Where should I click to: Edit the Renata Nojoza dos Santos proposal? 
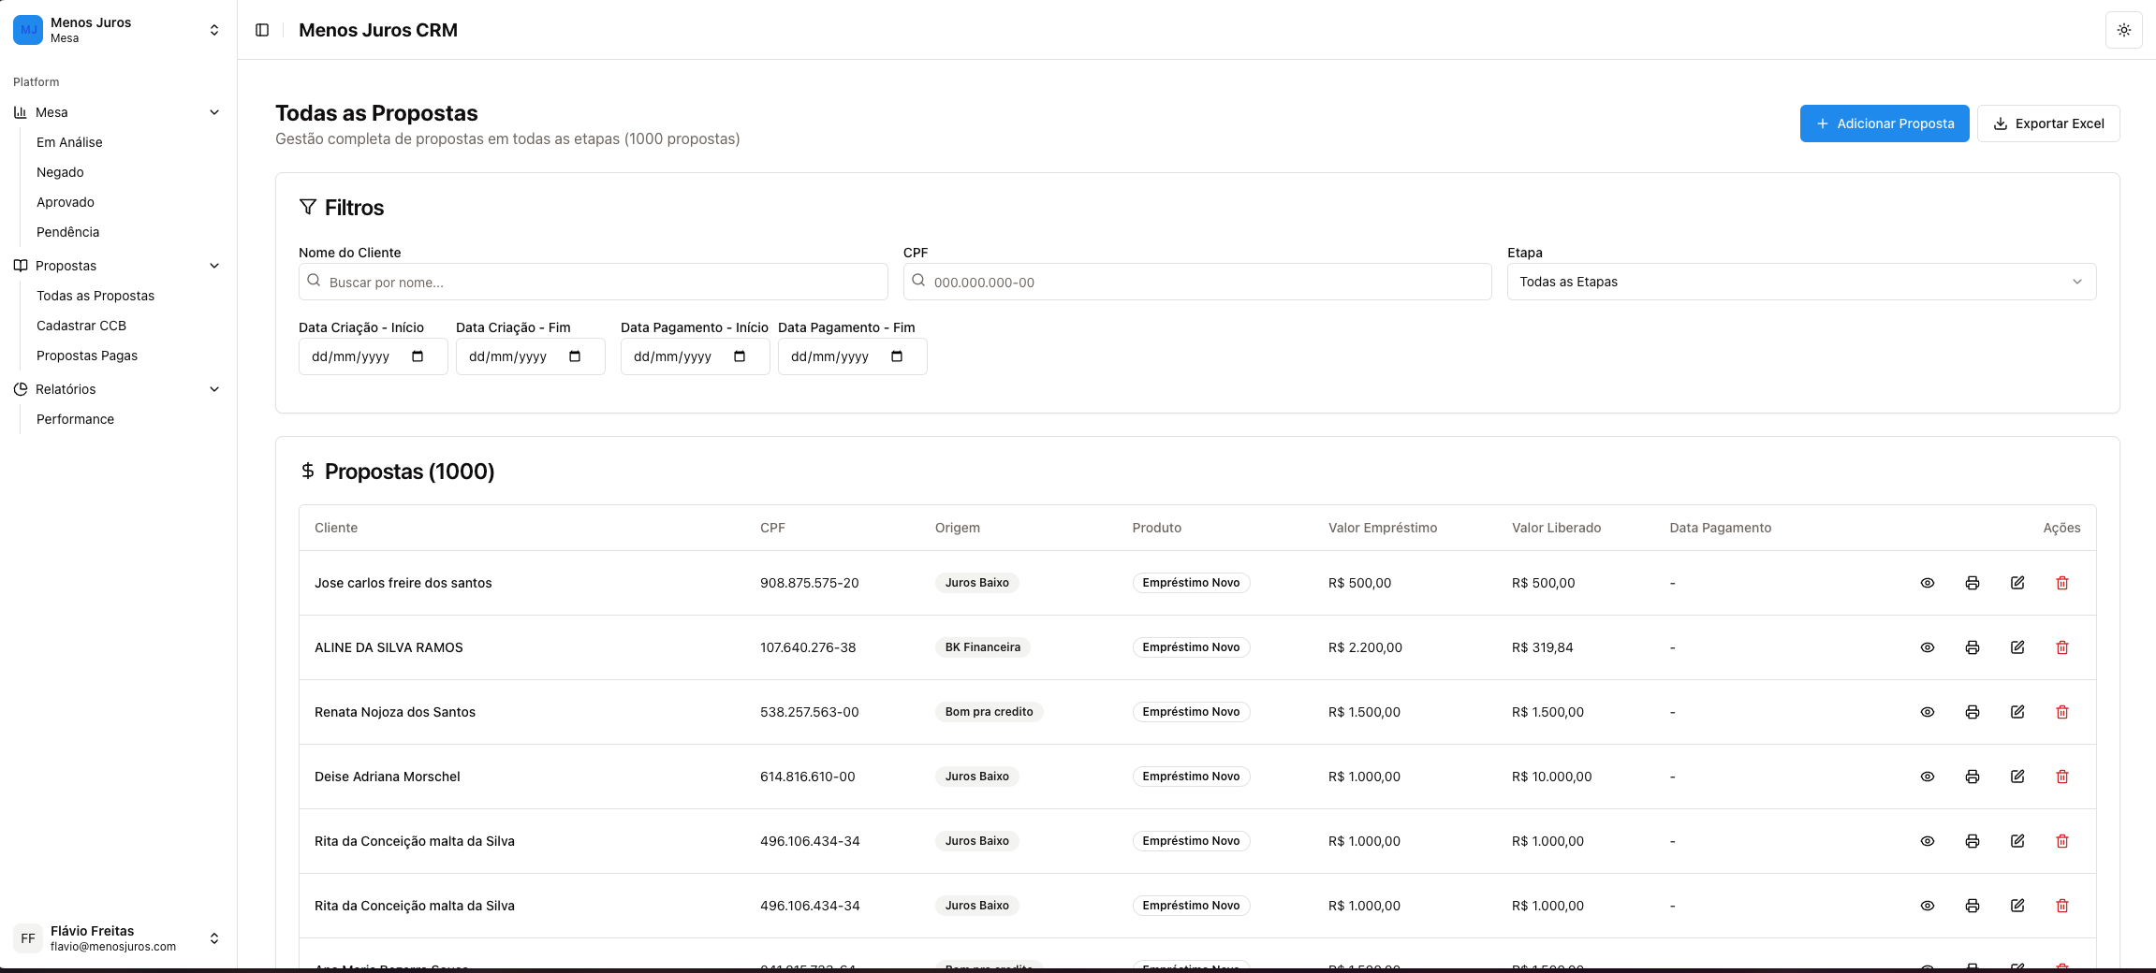point(2017,712)
